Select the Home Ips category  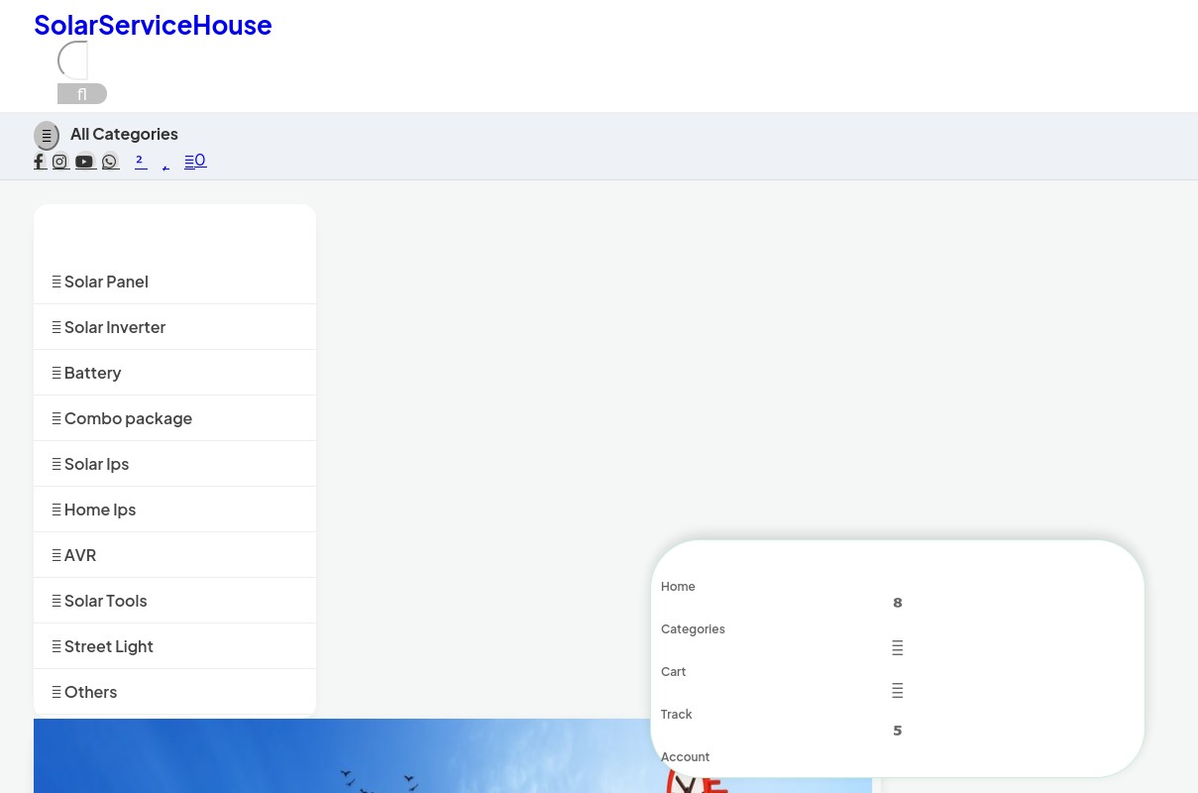pos(174,510)
